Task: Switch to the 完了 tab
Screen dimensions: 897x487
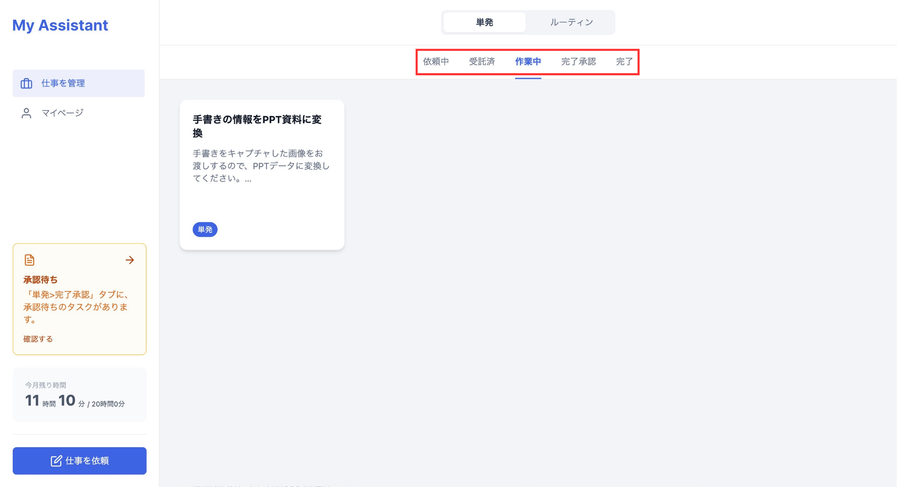Action: [624, 61]
